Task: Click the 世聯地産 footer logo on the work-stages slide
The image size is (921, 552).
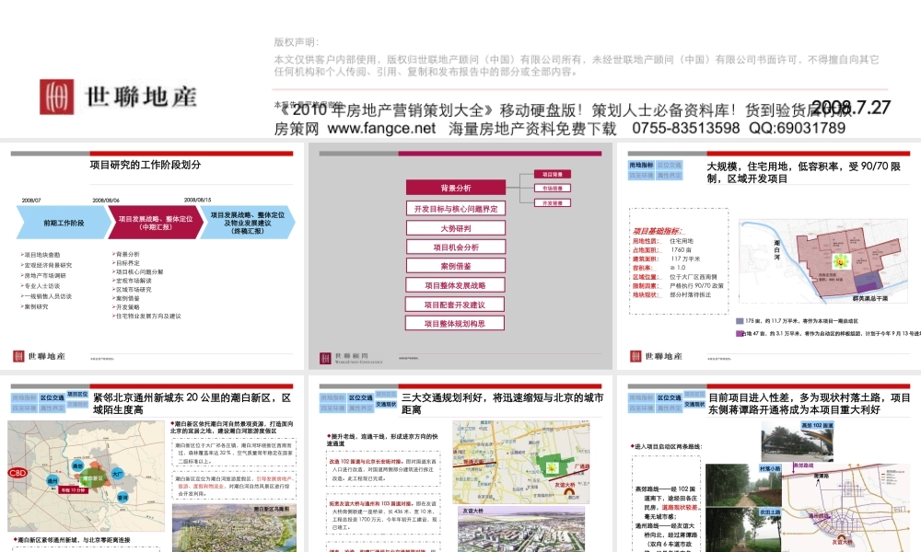Action: (x=40, y=356)
